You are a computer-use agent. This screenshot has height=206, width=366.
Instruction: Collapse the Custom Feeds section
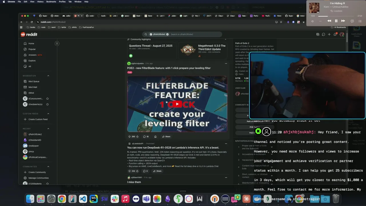tap(48, 114)
